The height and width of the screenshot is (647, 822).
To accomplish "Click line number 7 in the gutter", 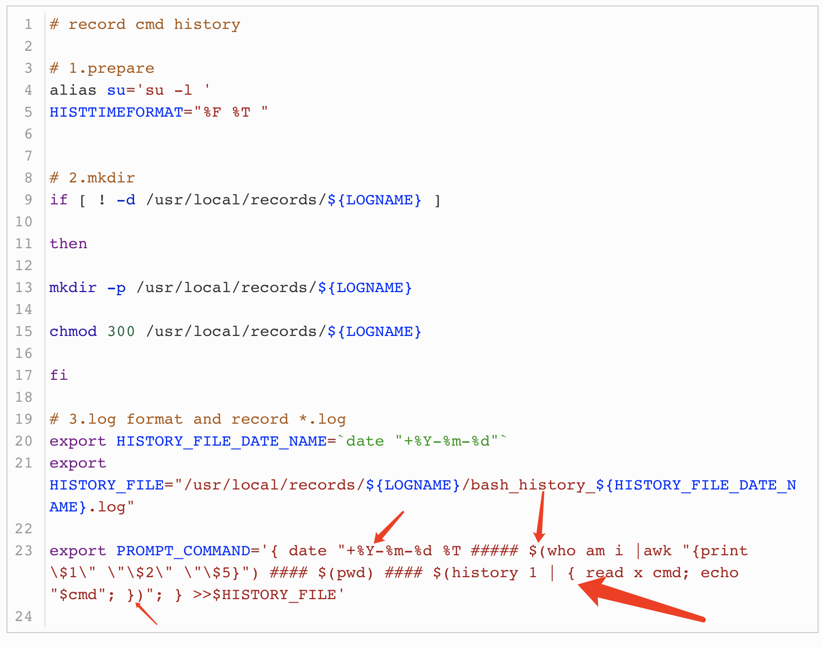I will click(28, 156).
